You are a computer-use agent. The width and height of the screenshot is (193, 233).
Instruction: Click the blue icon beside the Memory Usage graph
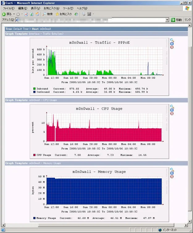[x=172, y=173]
